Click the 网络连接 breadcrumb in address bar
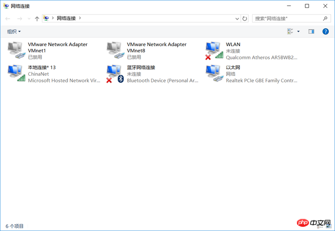The width and height of the screenshot is (335, 231). tap(66, 18)
